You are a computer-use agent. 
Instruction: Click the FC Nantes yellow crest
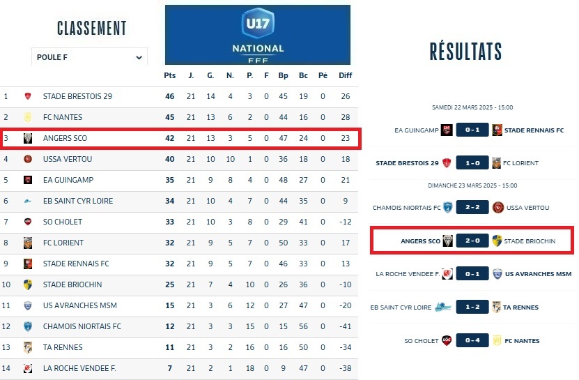click(x=28, y=118)
